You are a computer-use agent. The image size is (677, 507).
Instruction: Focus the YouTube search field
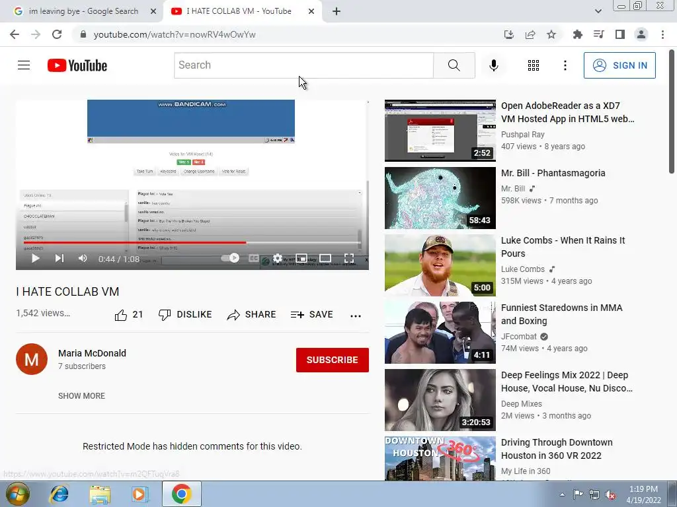click(303, 65)
